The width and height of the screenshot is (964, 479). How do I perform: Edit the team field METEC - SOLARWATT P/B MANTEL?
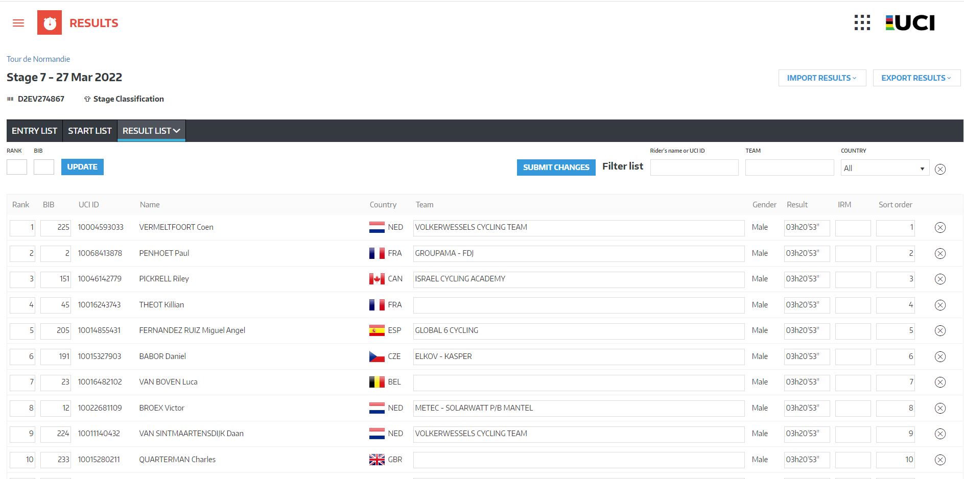coord(579,409)
